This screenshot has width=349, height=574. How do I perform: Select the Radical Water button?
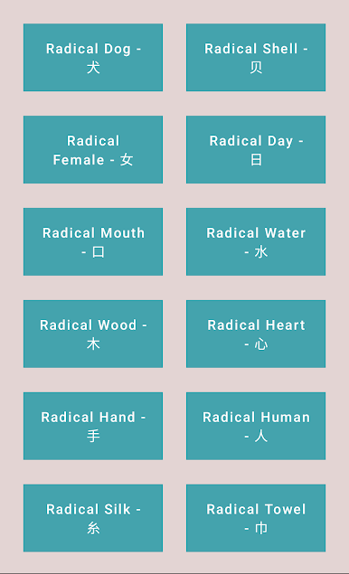point(256,241)
